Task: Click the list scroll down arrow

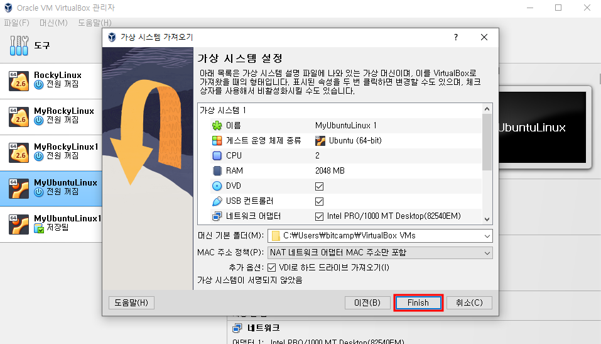Action: 487,219
